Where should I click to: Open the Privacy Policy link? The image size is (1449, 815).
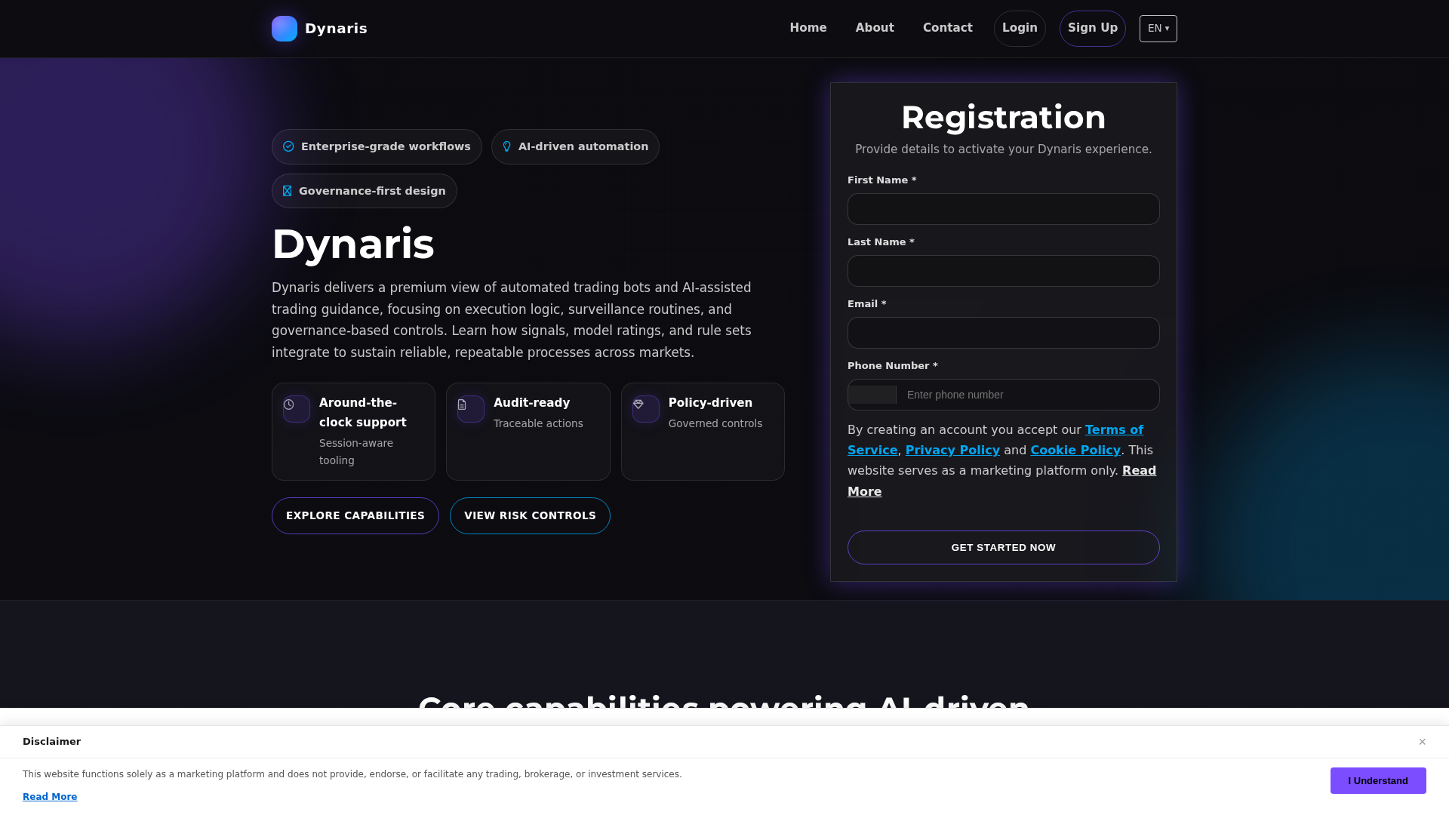(x=952, y=450)
